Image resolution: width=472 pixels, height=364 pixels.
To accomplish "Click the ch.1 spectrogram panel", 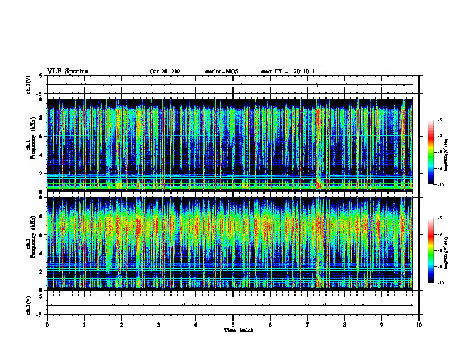I will pos(230,145).
